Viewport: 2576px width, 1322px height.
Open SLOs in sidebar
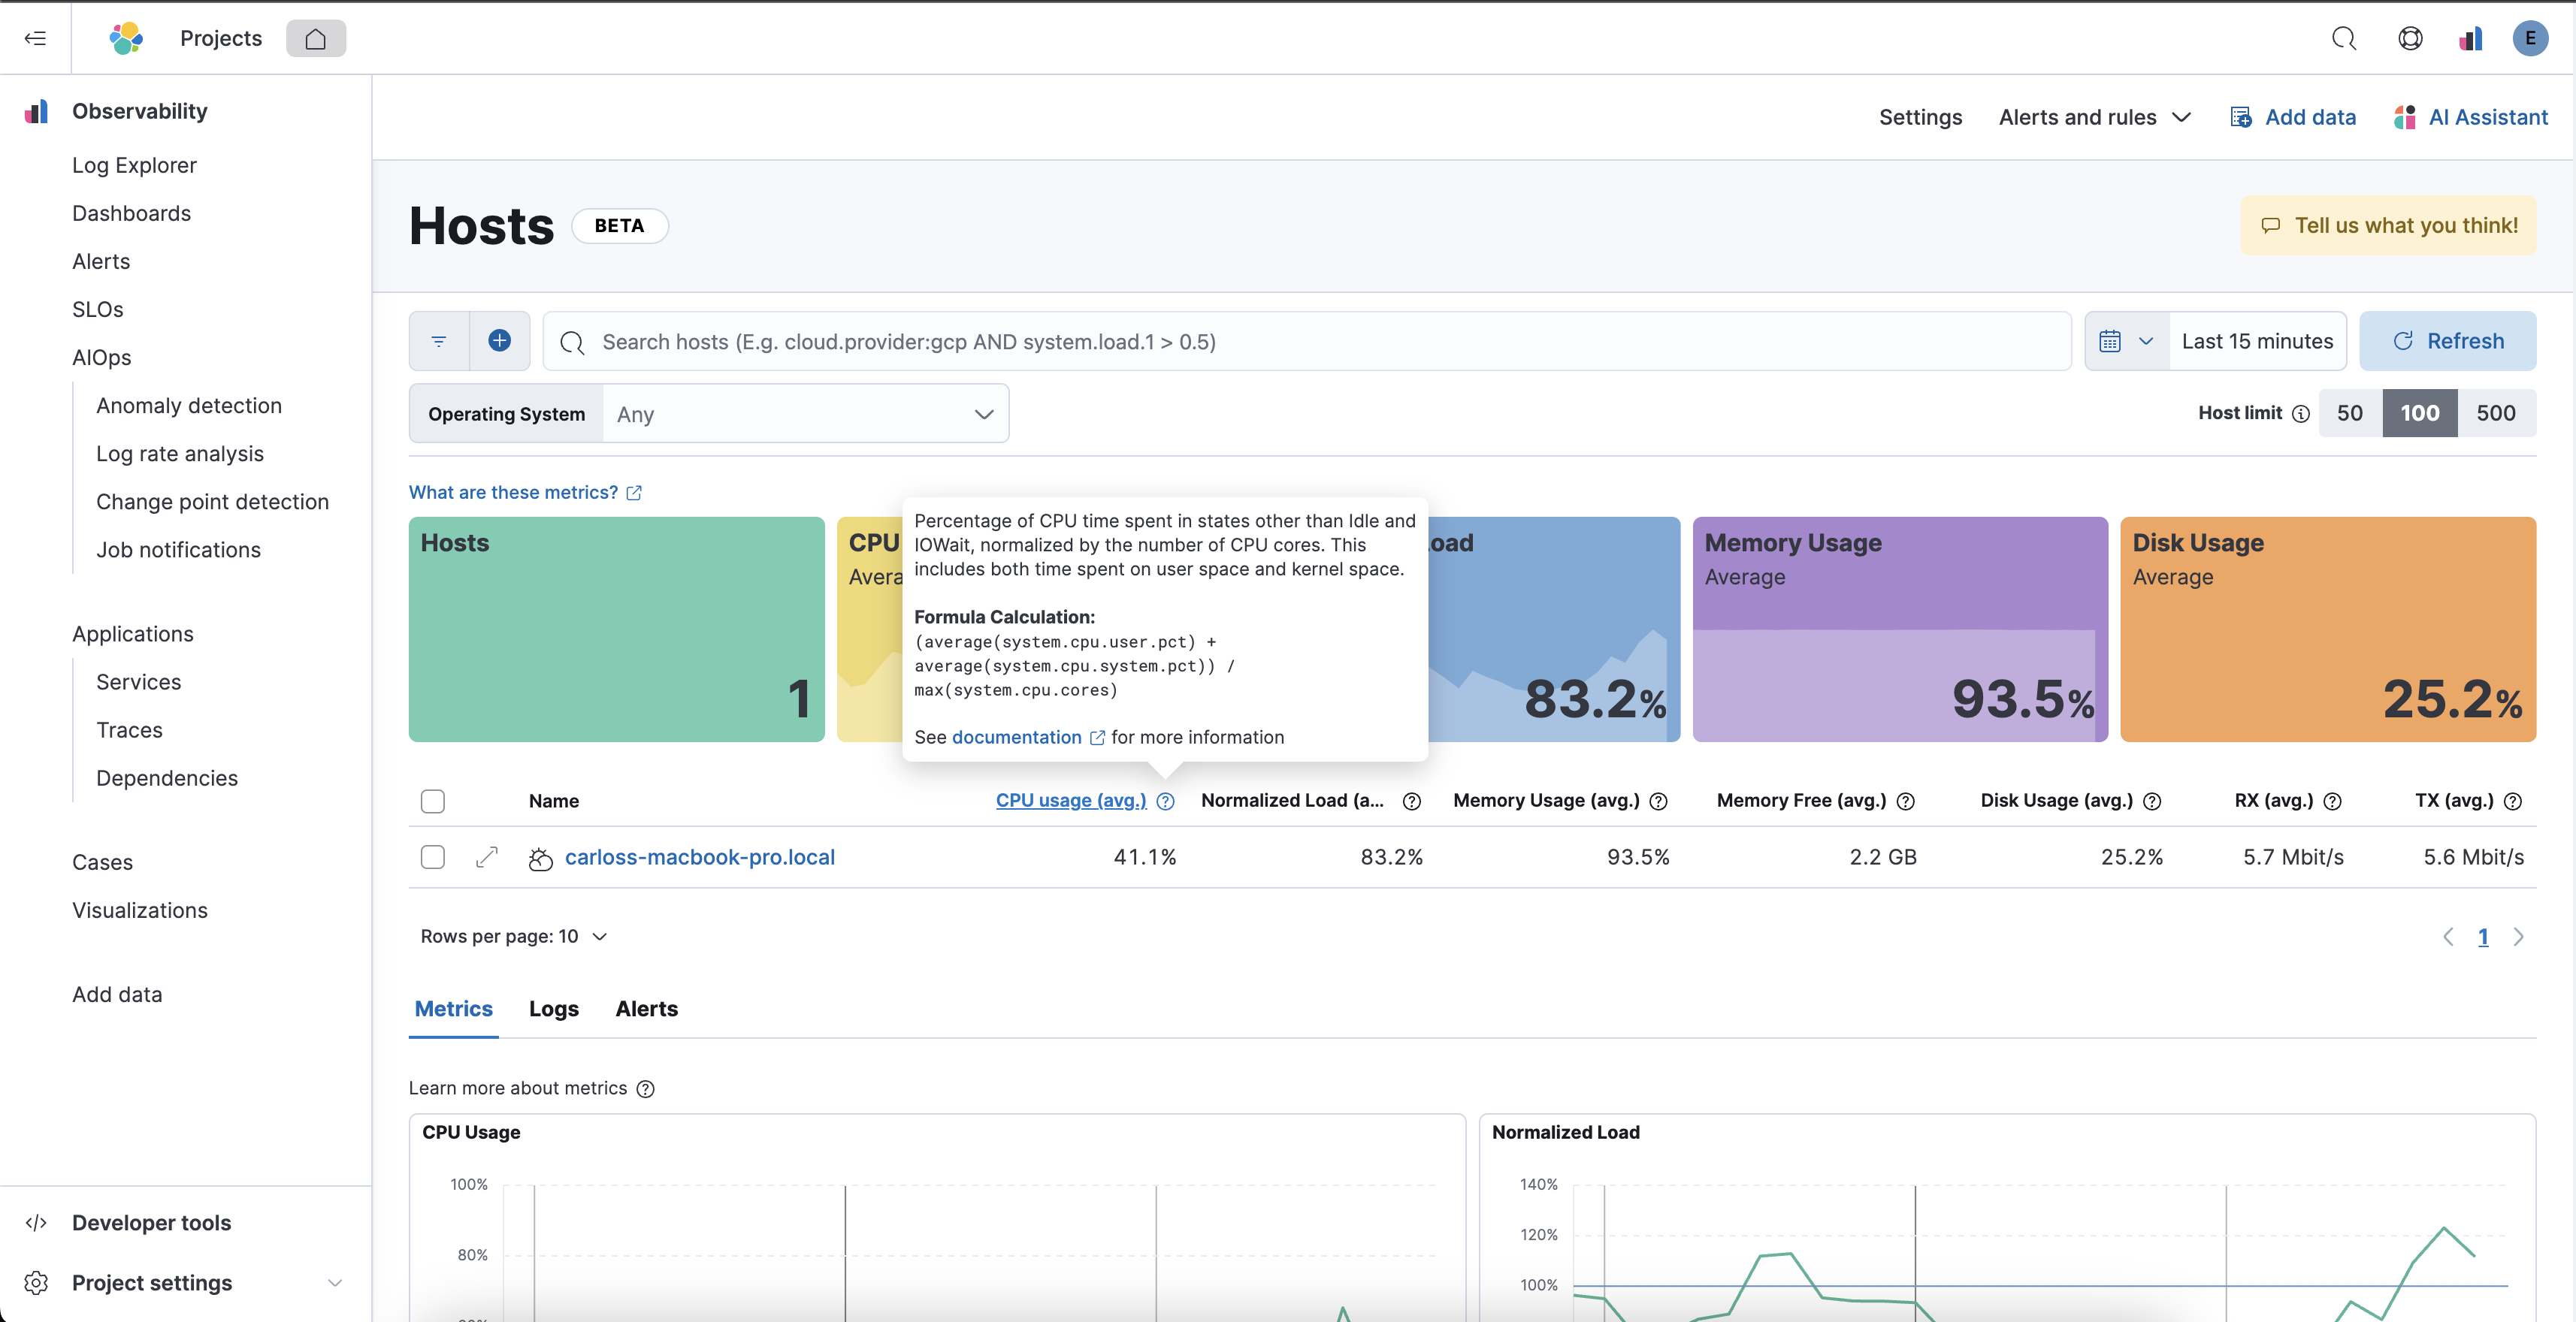pyautogui.click(x=98, y=309)
